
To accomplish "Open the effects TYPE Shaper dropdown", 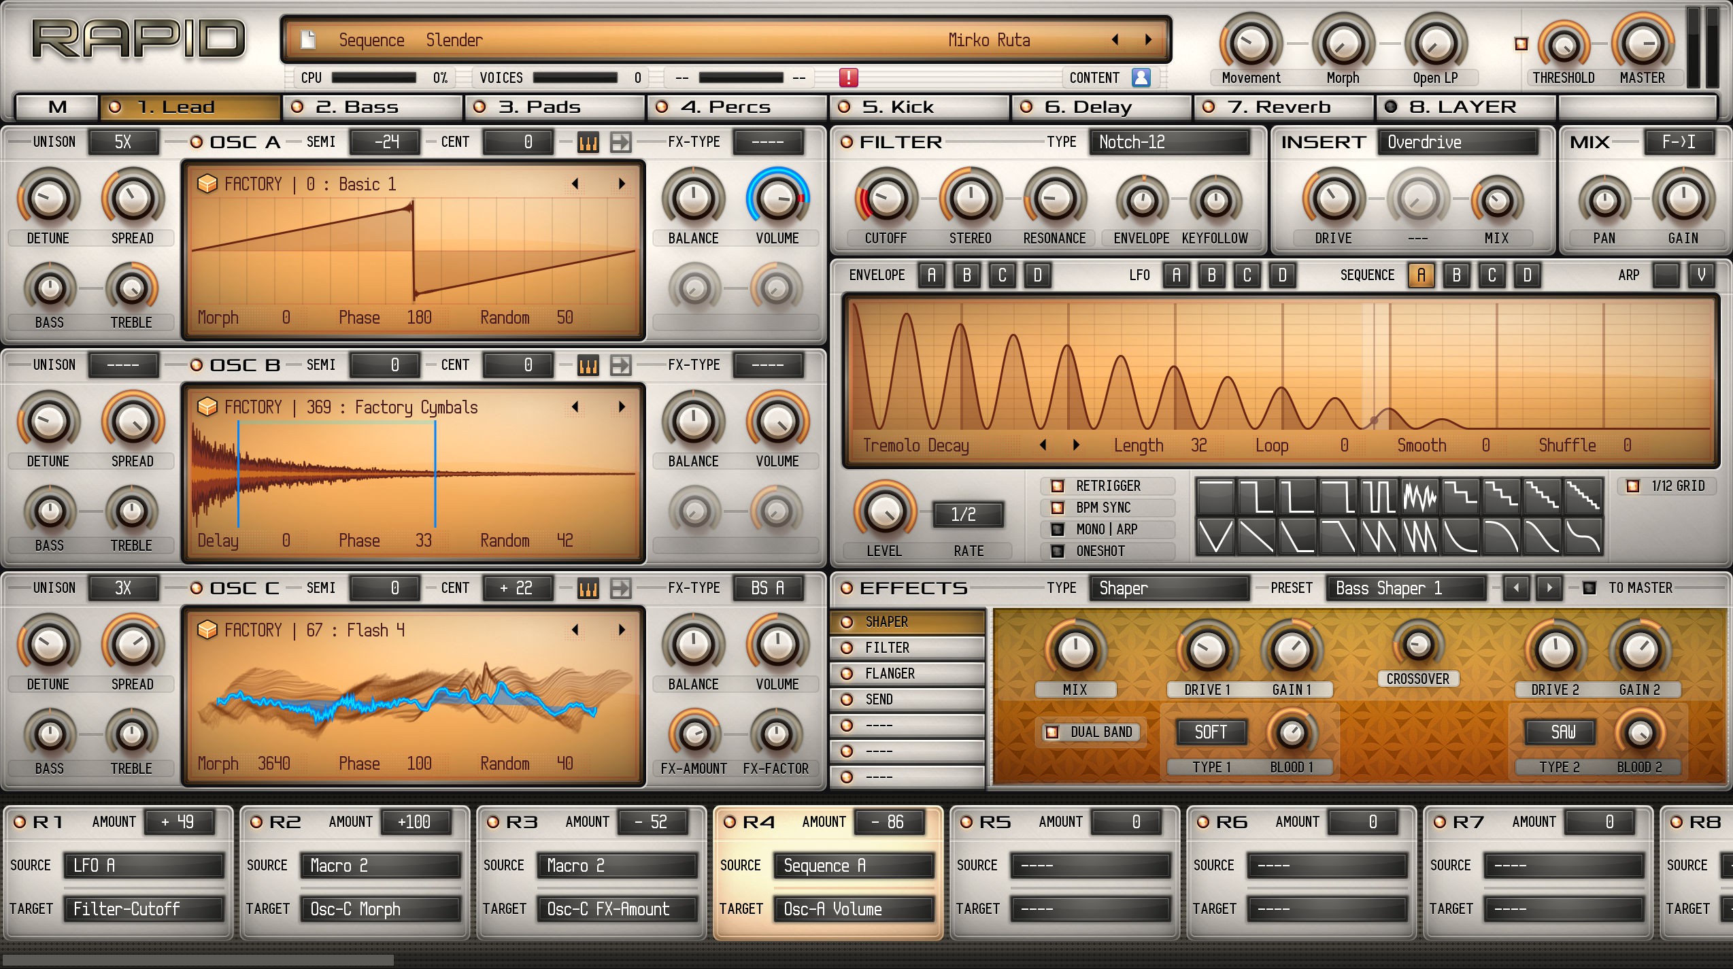I will pyautogui.click(x=1169, y=588).
